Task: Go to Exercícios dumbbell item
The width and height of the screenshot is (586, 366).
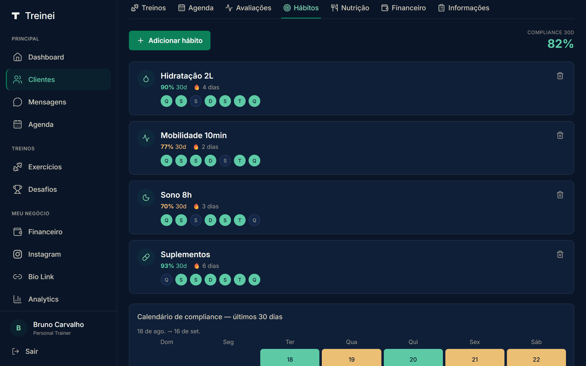Action: click(58, 167)
